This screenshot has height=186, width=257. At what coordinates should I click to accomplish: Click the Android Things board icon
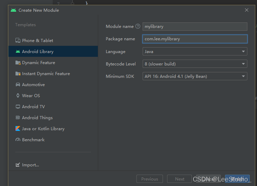18,117
